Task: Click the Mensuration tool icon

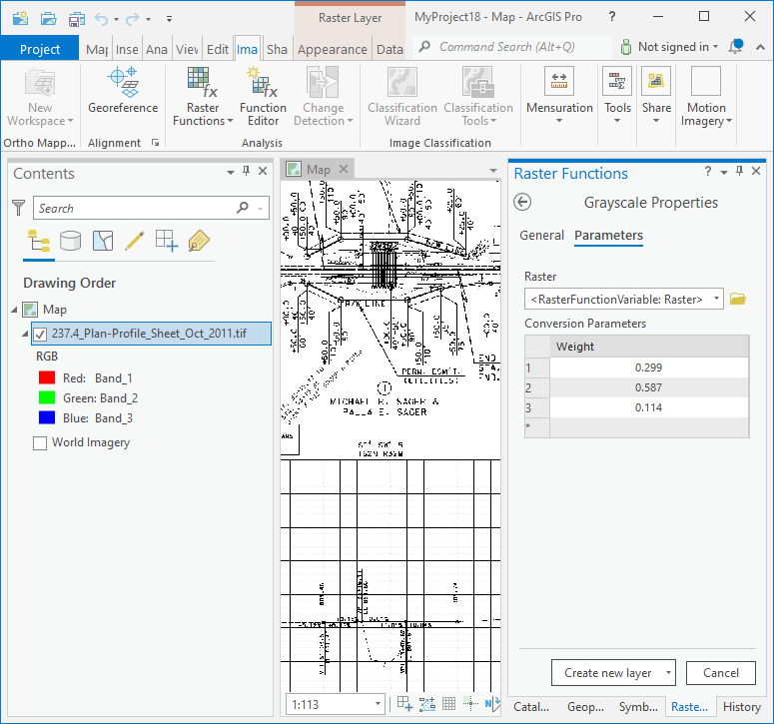Action: click(559, 82)
